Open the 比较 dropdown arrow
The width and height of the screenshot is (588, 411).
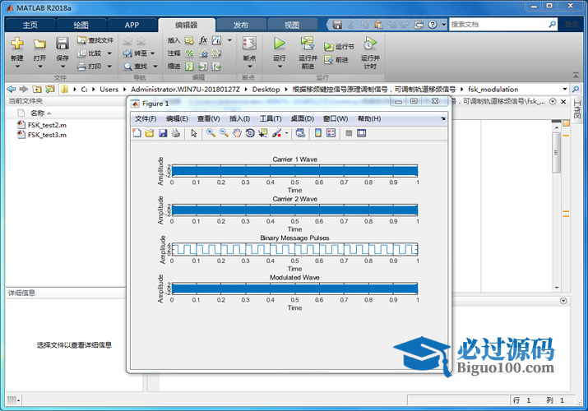[109, 53]
